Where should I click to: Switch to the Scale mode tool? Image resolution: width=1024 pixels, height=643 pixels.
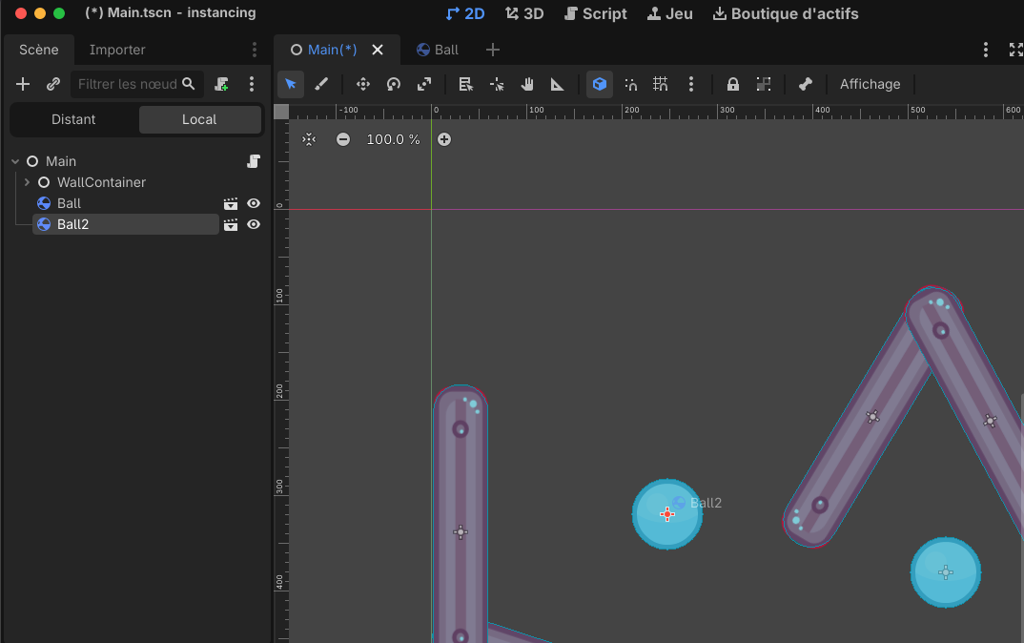pyautogui.click(x=424, y=84)
